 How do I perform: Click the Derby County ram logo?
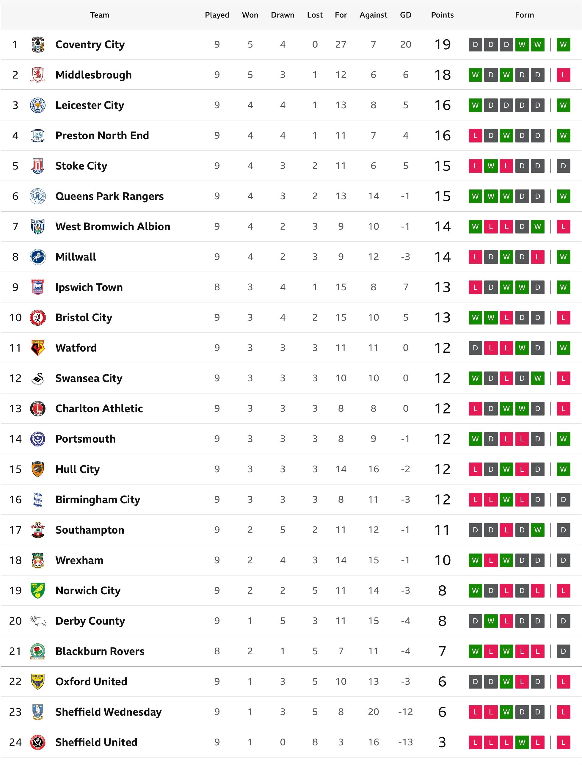pos(38,621)
